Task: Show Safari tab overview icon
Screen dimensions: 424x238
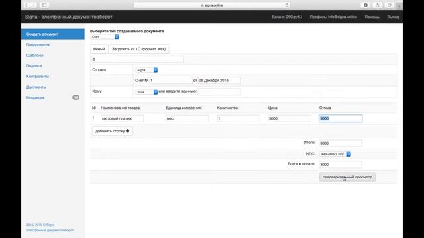Action: coord(389,5)
